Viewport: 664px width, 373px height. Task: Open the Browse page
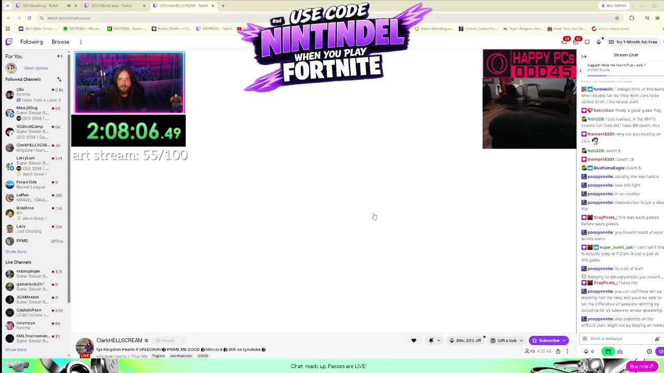pyautogui.click(x=60, y=42)
